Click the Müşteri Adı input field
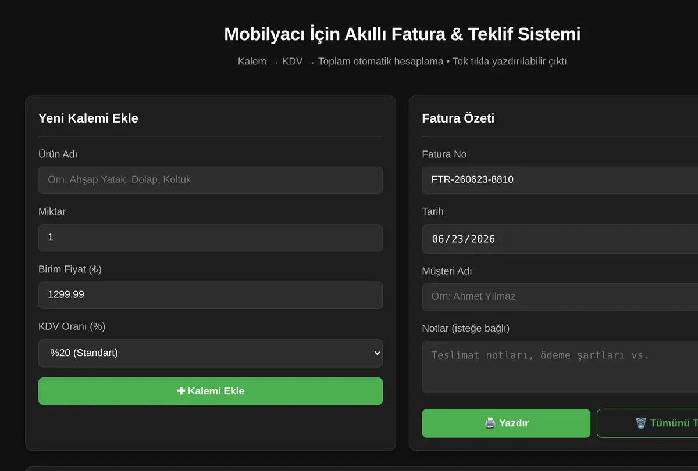The image size is (698, 471). tap(560, 297)
